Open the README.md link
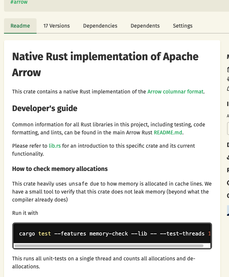The width and height of the screenshot is (229, 277). pos(168,132)
